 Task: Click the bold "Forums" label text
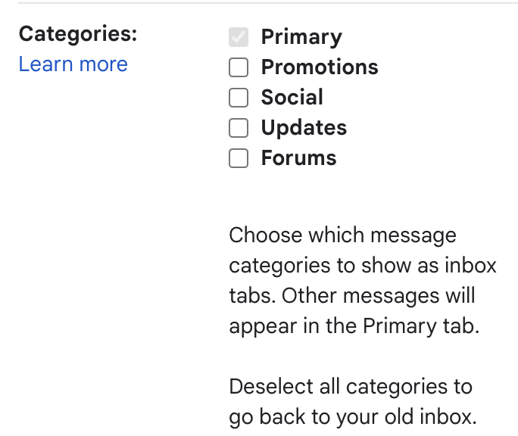pos(298,158)
